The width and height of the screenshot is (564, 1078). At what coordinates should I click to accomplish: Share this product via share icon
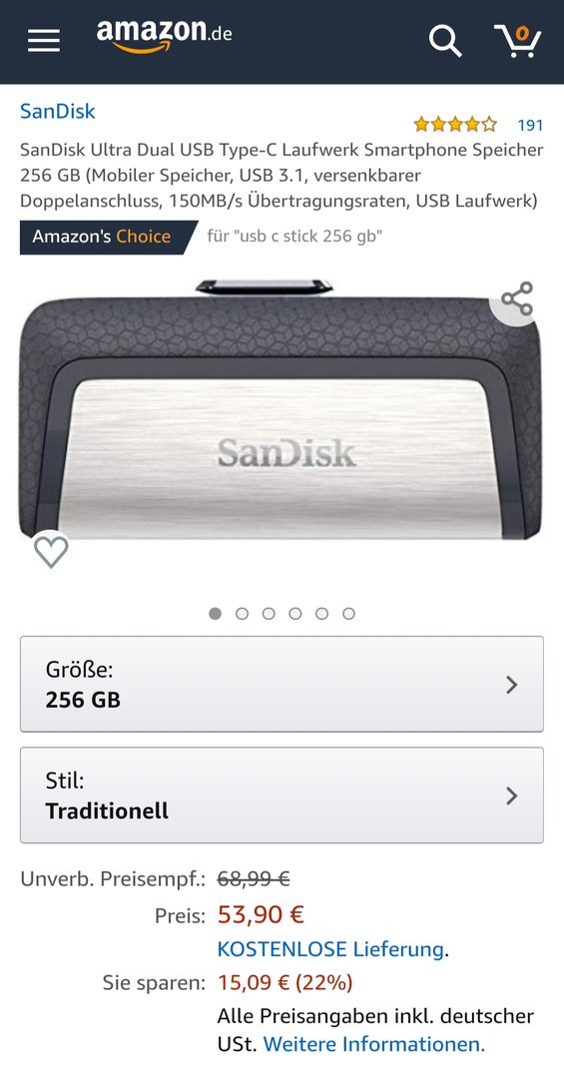tap(516, 298)
